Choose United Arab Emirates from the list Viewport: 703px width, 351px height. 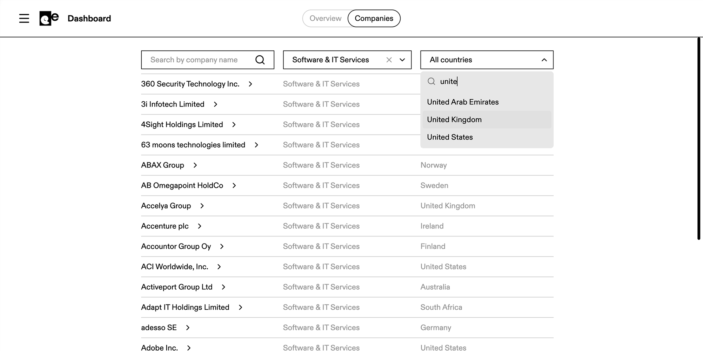tap(463, 102)
